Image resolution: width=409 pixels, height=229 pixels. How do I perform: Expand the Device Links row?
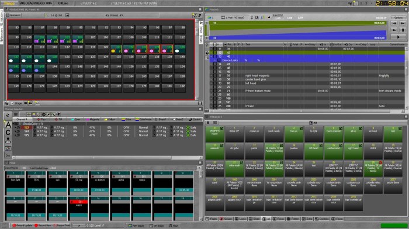click(x=215, y=60)
